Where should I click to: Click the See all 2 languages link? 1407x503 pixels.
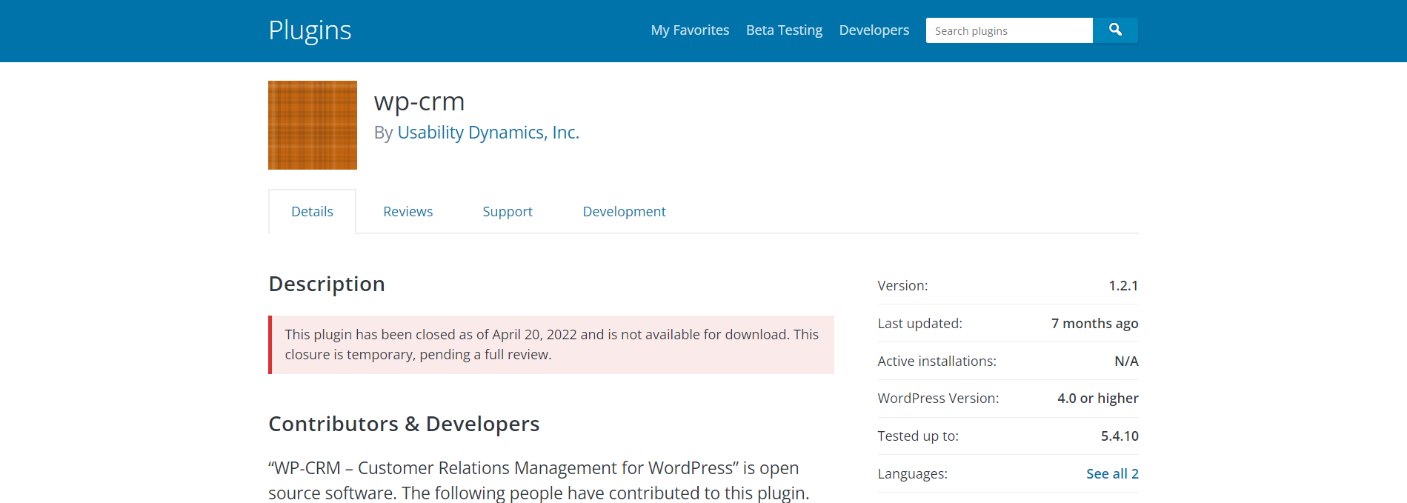click(1112, 474)
